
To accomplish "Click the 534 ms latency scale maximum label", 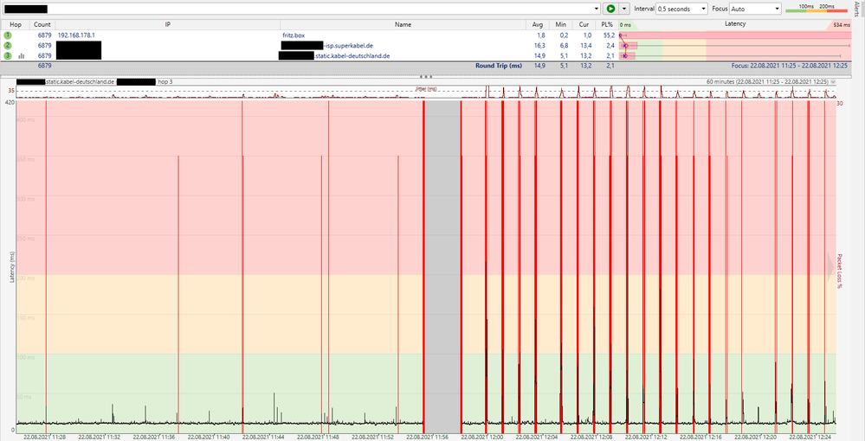I will [x=842, y=25].
